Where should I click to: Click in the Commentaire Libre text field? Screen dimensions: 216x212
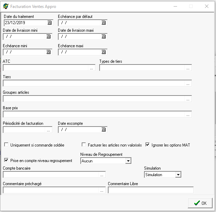(x=151, y=190)
